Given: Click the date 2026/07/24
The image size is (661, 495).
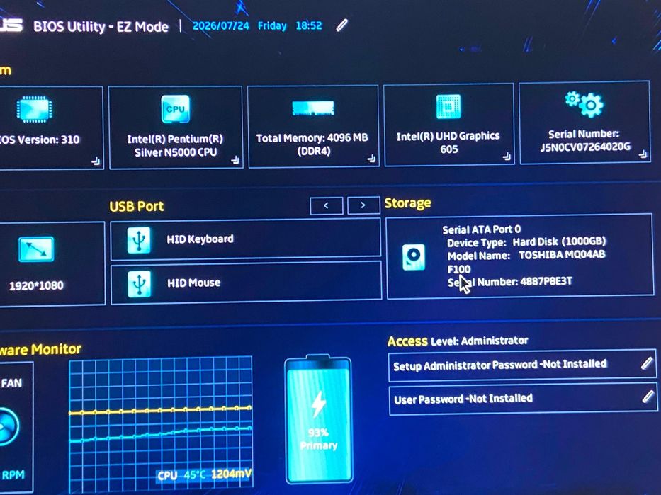Looking at the screenshot, I should click(221, 25).
